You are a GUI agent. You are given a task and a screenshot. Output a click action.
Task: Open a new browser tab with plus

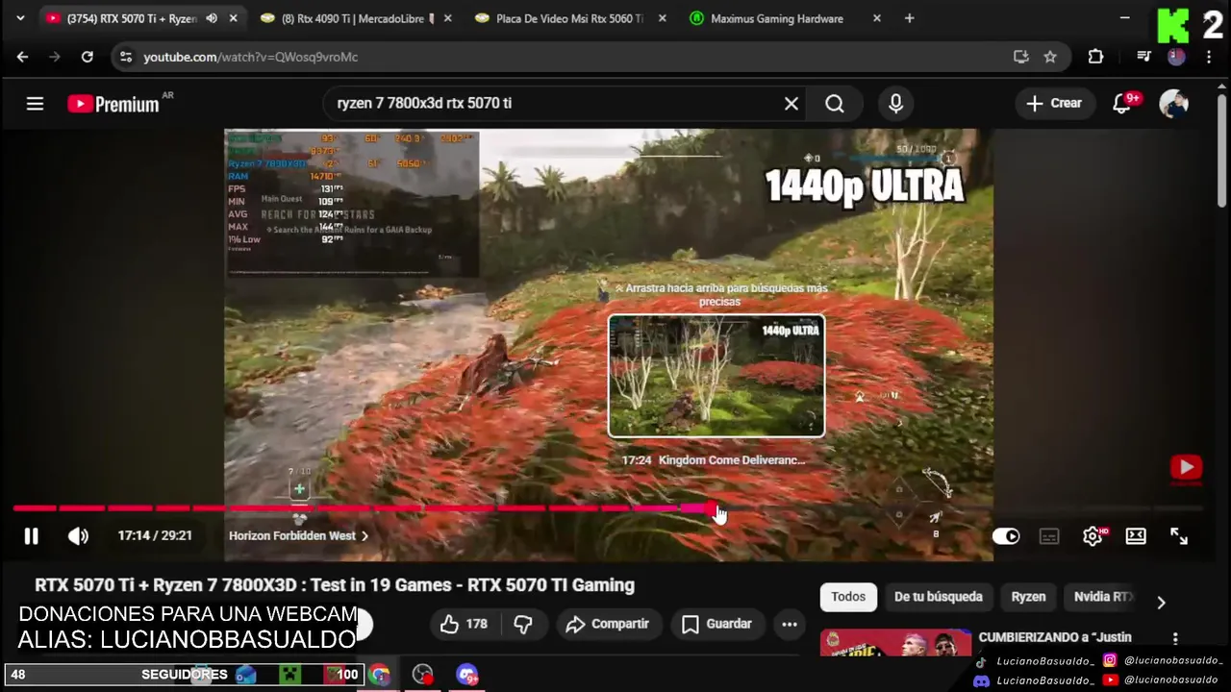point(909,18)
